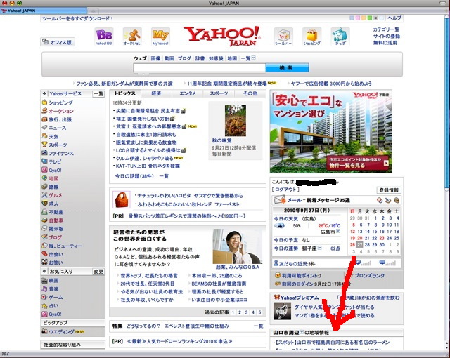Open the 秋の味覚 photo thumbnail

point(236,121)
